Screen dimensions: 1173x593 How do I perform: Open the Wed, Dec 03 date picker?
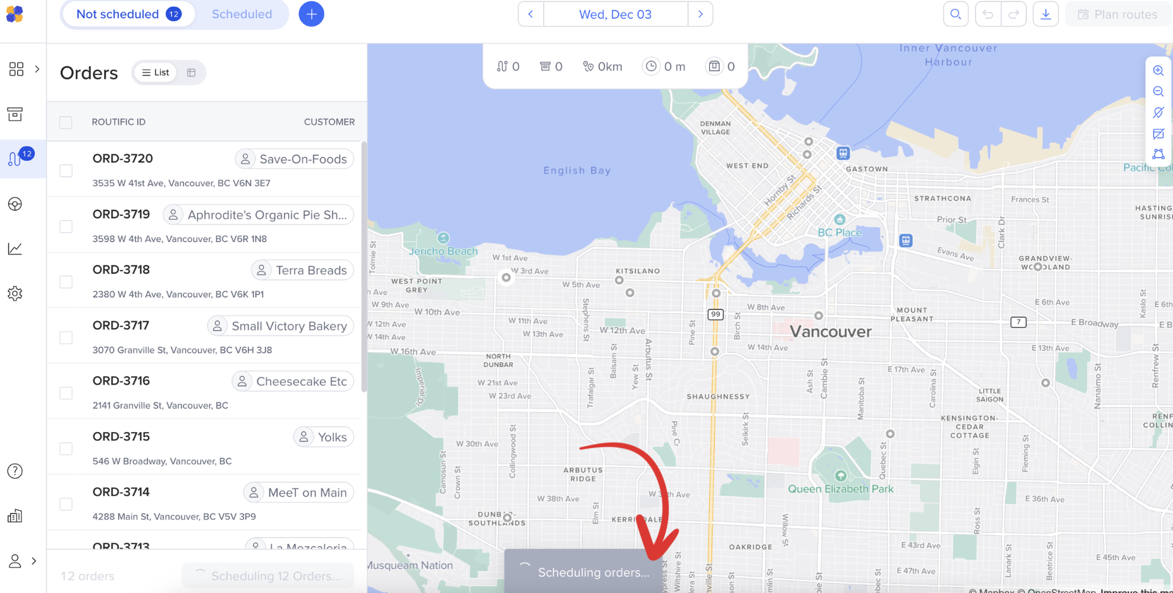[x=616, y=14]
